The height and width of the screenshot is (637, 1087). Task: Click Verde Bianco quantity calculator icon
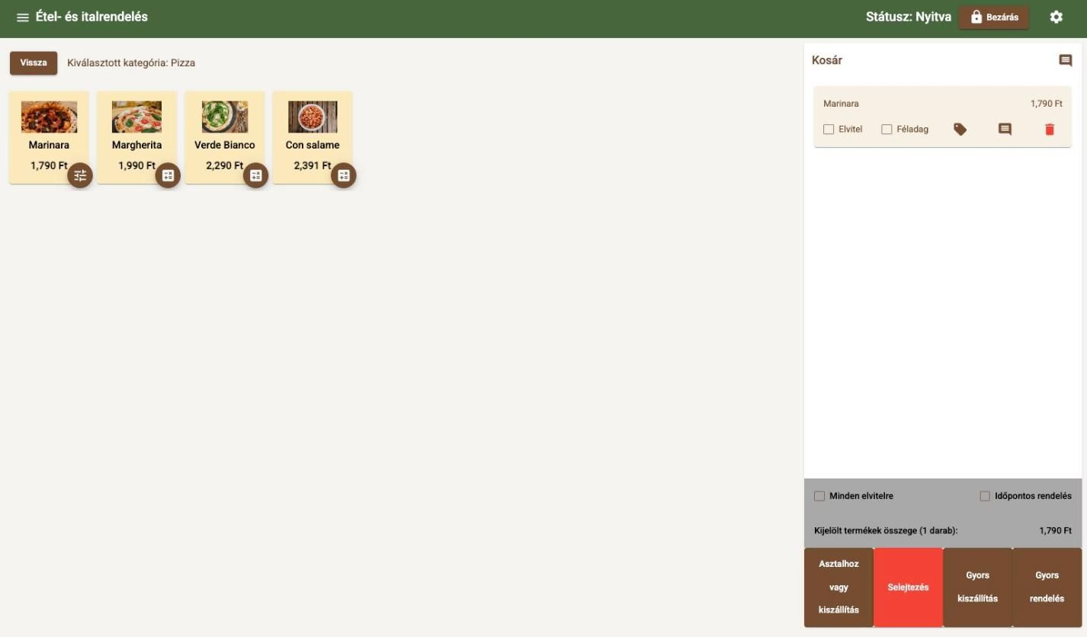(x=255, y=175)
